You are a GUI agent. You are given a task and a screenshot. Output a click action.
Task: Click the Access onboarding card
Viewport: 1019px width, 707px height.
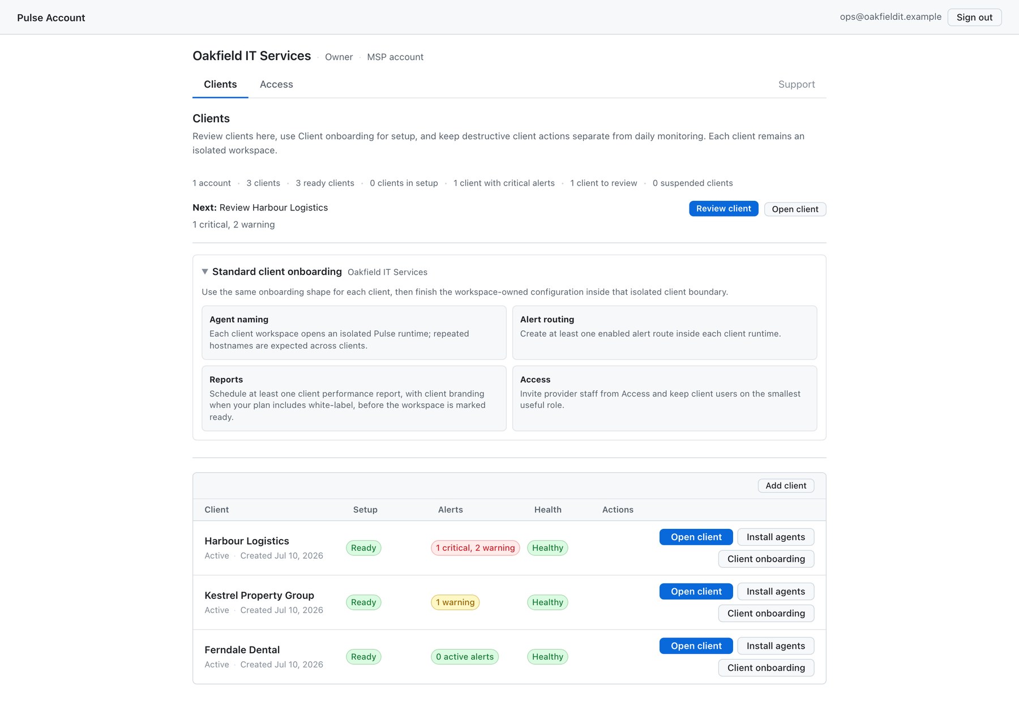665,398
